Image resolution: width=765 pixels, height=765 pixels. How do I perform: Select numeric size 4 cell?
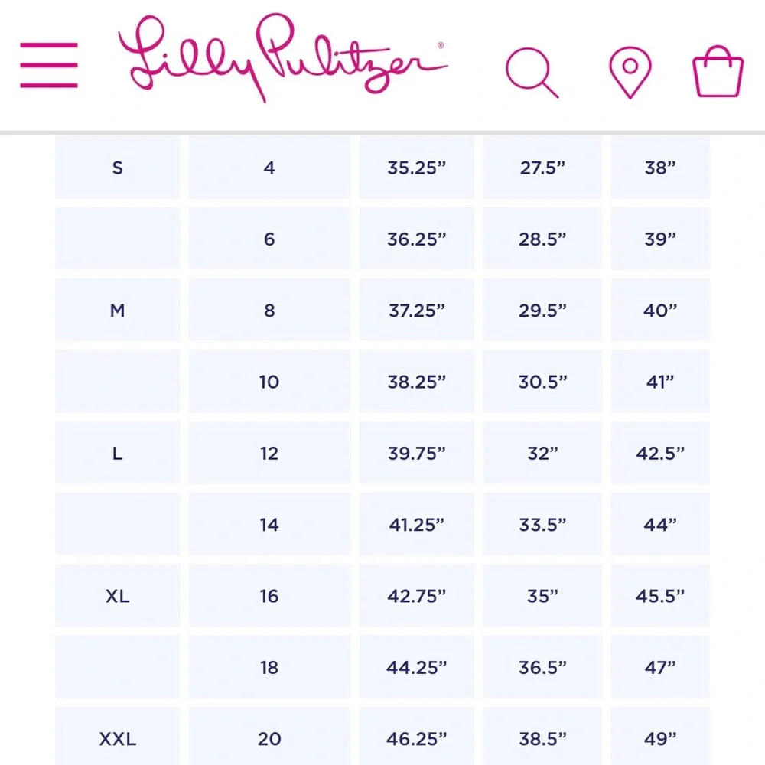pos(269,168)
